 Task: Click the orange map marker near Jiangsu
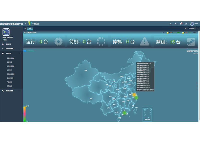tap(134, 95)
